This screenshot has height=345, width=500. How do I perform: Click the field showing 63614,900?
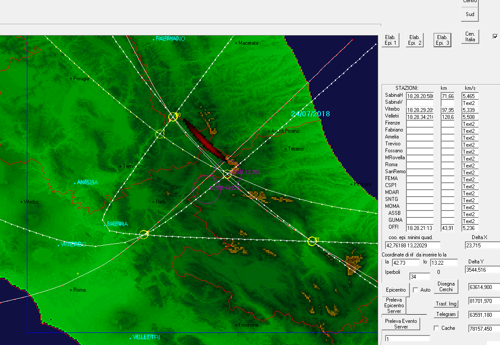(484, 287)
